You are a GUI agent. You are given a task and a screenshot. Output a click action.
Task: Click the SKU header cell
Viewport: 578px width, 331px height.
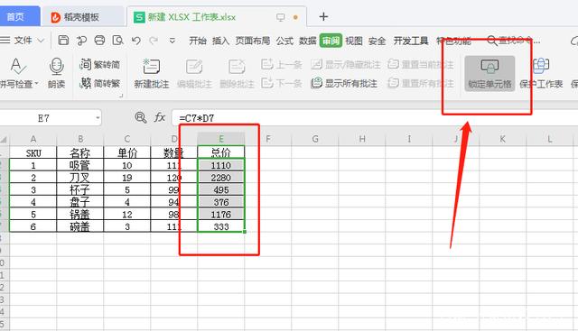pyautogui.click(x=33, y=152)
